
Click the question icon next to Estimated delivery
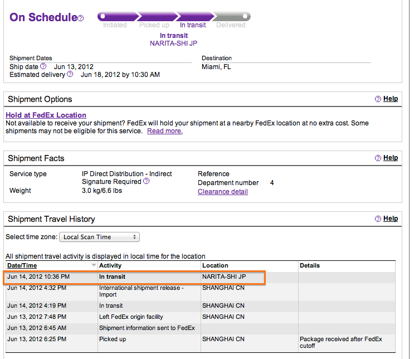[70, 74]
